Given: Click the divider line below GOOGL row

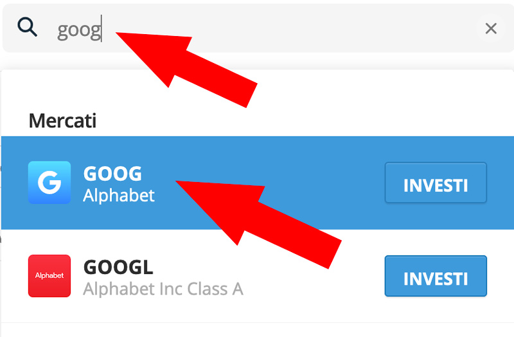Looking at the screenshot, I should (258, 323).
